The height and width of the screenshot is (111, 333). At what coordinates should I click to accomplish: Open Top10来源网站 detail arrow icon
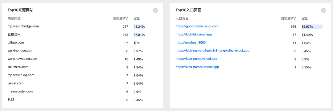click(x=155, y=10)
